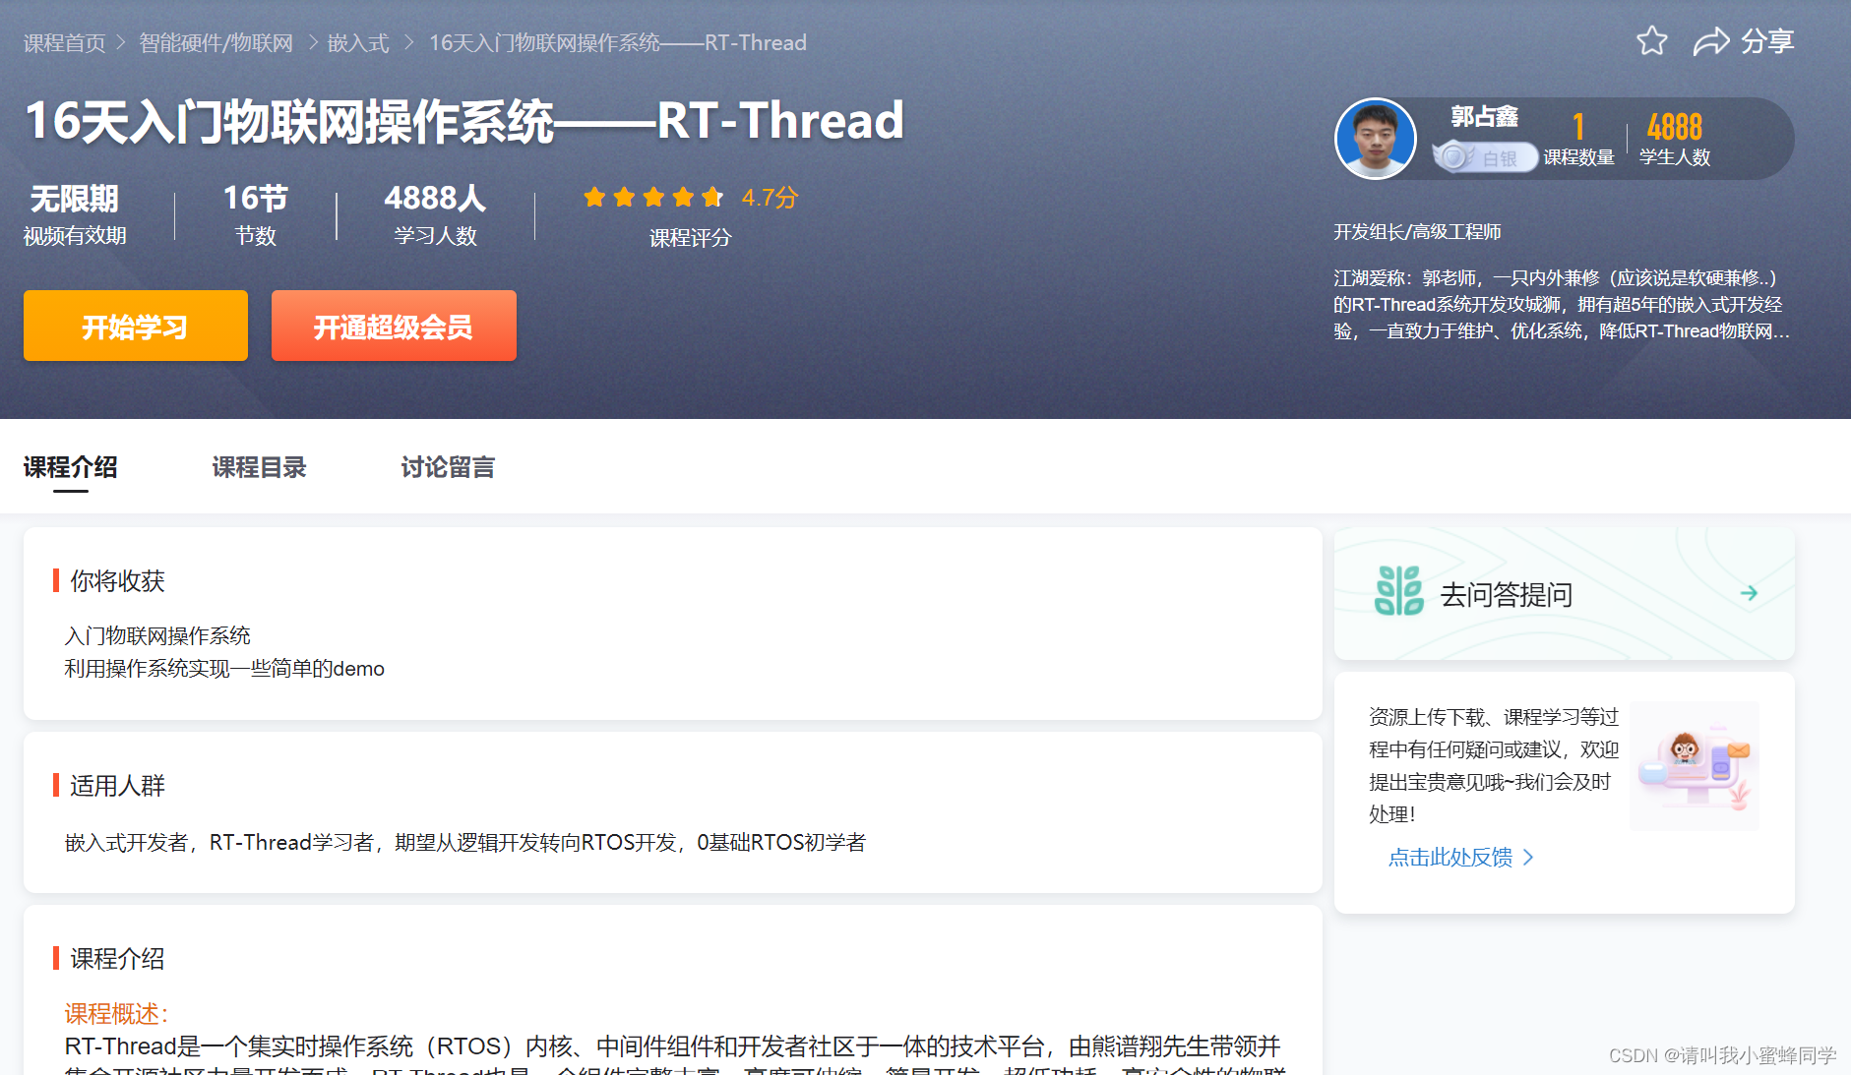Click the orange 课程概述: heading
The height and width of the screenshot is (1075, 1851).
click(x=117, y=1014)
